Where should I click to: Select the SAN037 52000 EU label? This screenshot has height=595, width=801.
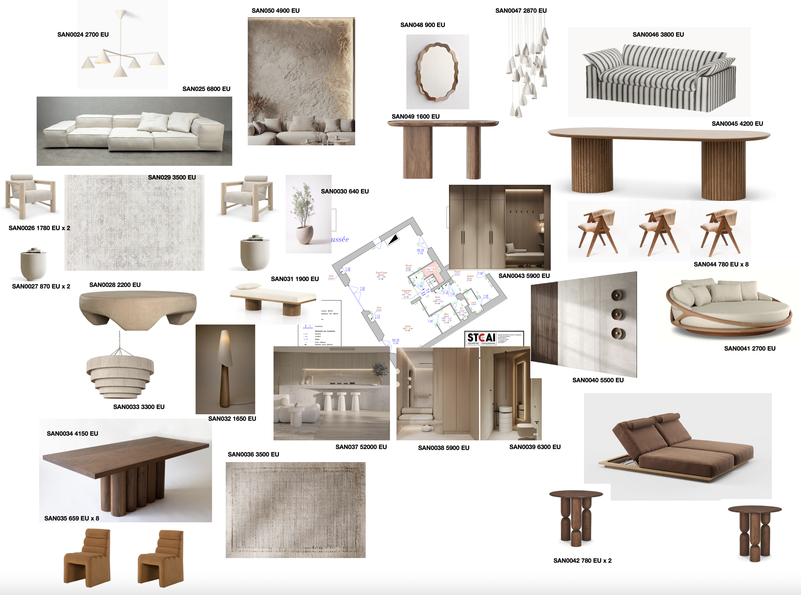[x=361, y=447]
